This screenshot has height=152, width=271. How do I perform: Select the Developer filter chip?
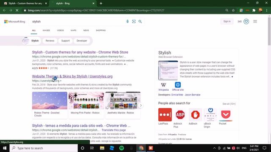tap(82, 41)
